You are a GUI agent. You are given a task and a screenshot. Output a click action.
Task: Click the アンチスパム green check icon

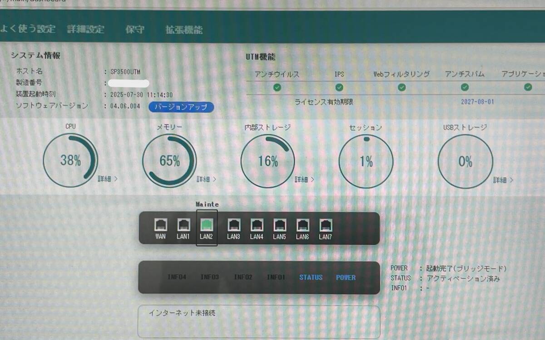[x=465, y=87]
